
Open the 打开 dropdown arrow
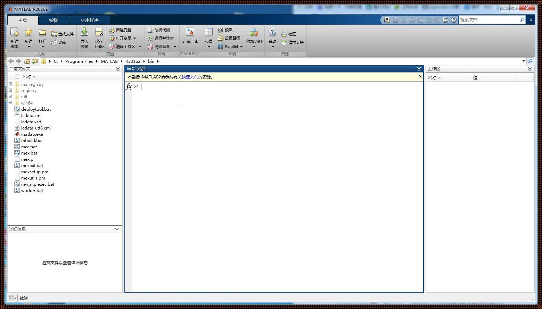pyautogui.click(x=42, y=47)
